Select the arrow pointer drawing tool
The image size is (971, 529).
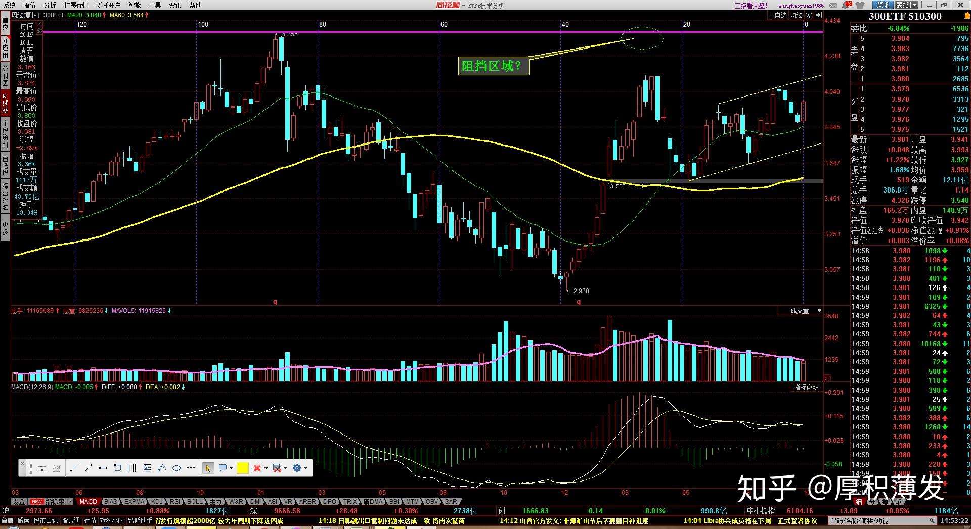point(208,468)
